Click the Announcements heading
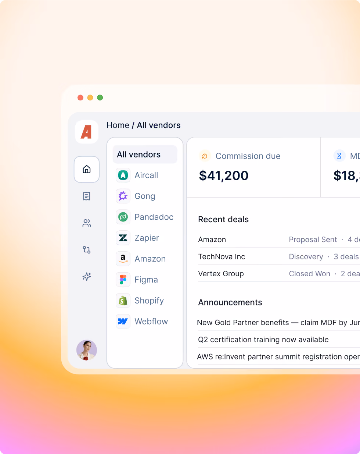The width and height of the screenshot is (360, 454). (230, 302)
